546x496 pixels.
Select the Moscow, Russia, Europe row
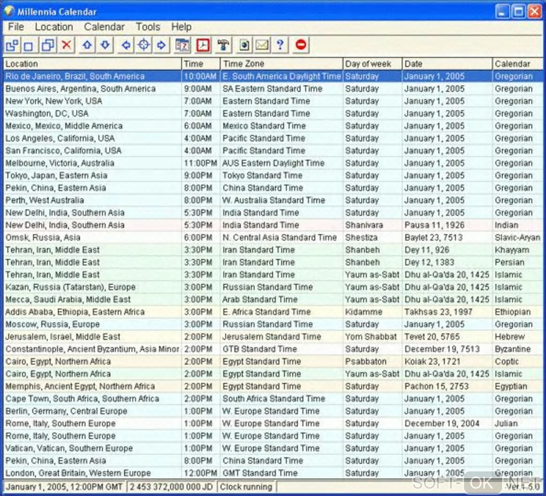pos(273,324)
